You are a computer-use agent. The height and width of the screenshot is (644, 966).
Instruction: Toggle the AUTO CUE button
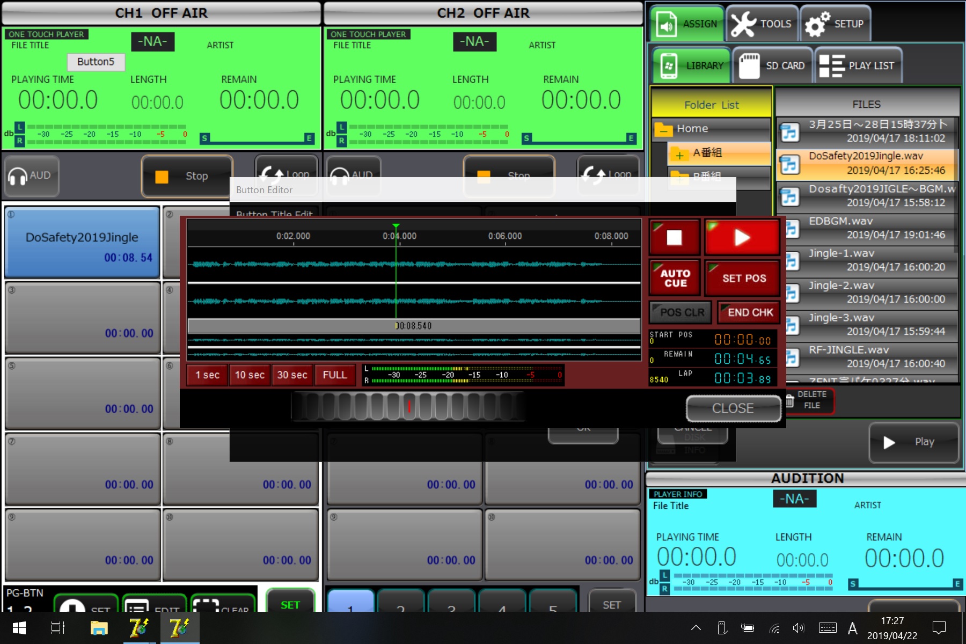tap(675, 278)
